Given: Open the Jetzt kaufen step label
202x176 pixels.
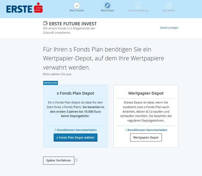Looking at the screenshot, I should [169, 11].
